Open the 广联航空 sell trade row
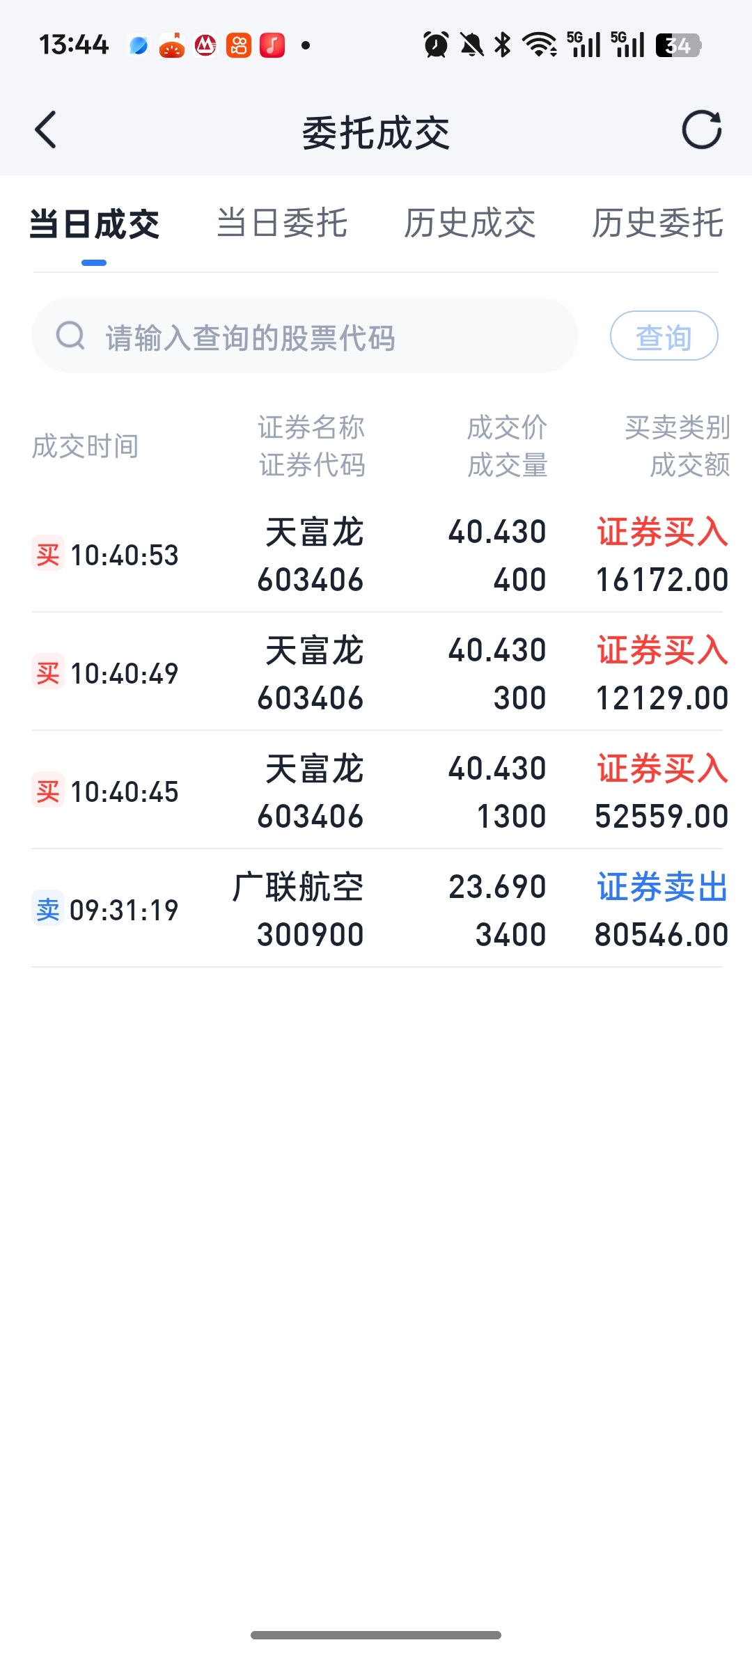The image size is (752, 1654). pyautogui.click(x=376, y=909)
